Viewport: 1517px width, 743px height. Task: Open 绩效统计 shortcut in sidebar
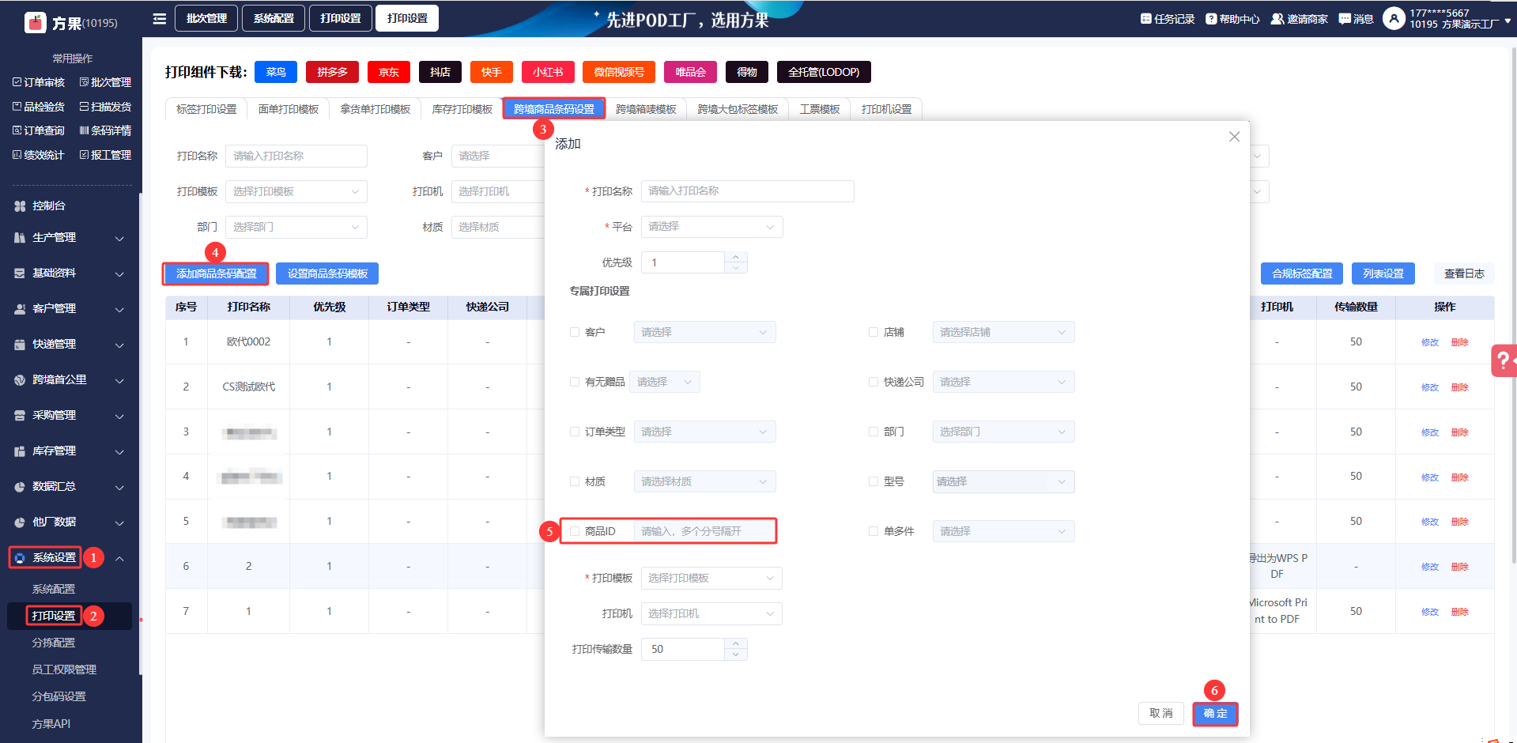[39, 155]
